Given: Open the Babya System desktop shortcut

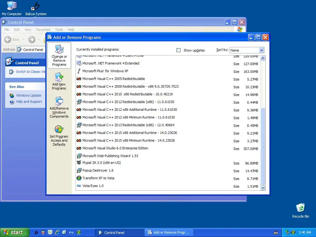Looking at the screenshot, I should (x=36, y=6).
